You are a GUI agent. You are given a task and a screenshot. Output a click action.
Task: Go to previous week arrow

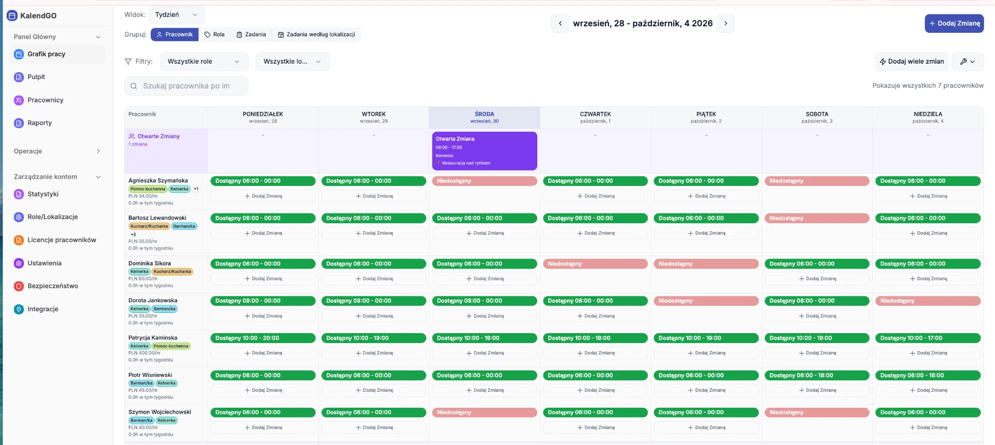pyautogui.click(x=560, y=23)
